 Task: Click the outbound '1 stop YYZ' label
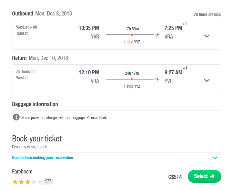(132, 42)
